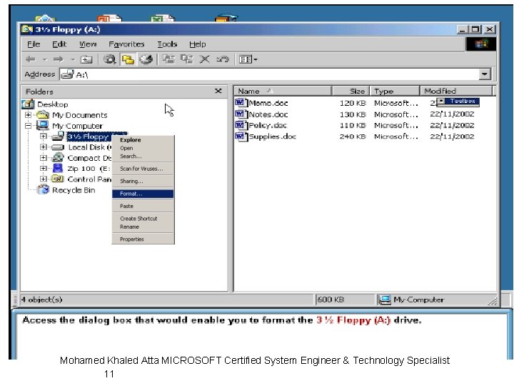Select Control Panel in folder tree

[89, 179]
